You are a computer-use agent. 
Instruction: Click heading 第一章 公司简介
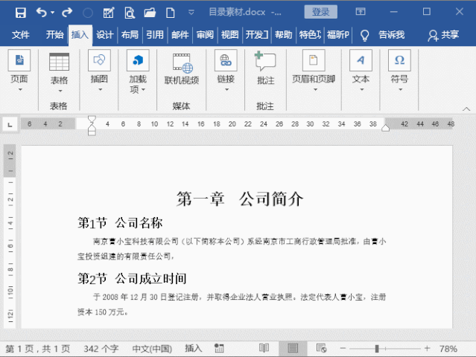click(x=240, y=199)
